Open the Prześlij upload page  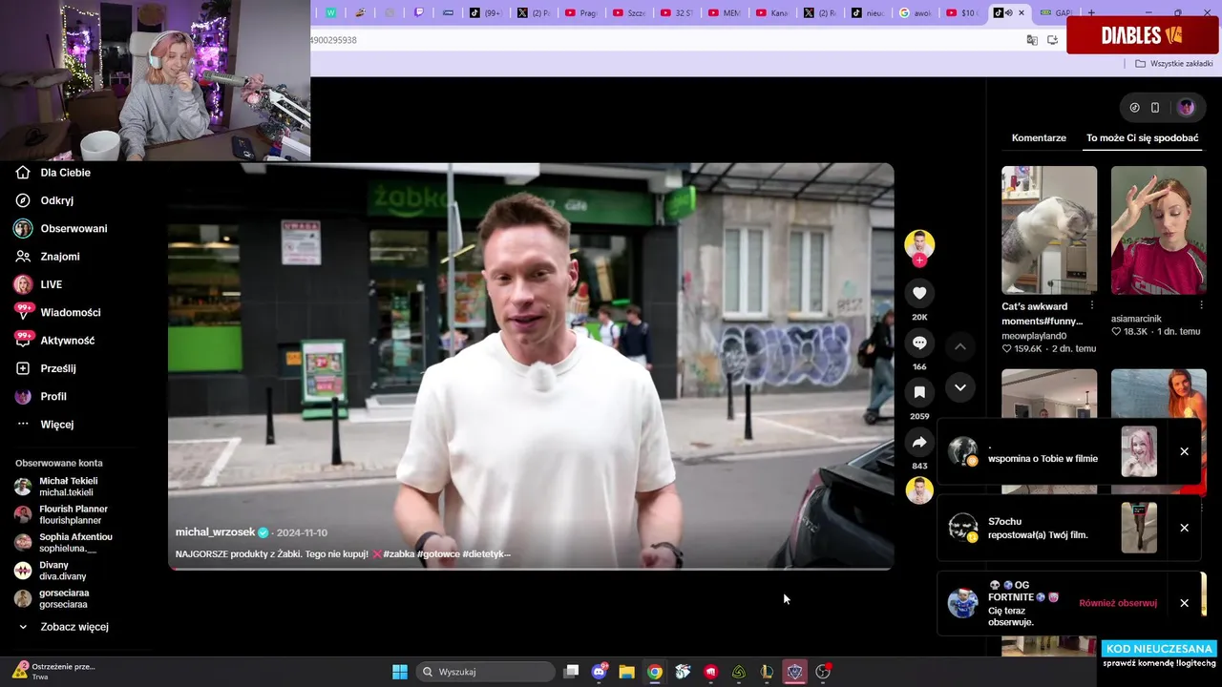[46, 368]
